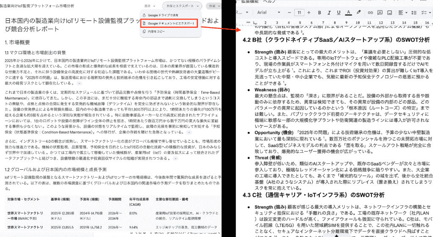The image size is (433, 237).
Task: Toggle underline formatting in Docs toolbar
Action: pyautogui.click(x=339, y=12)
